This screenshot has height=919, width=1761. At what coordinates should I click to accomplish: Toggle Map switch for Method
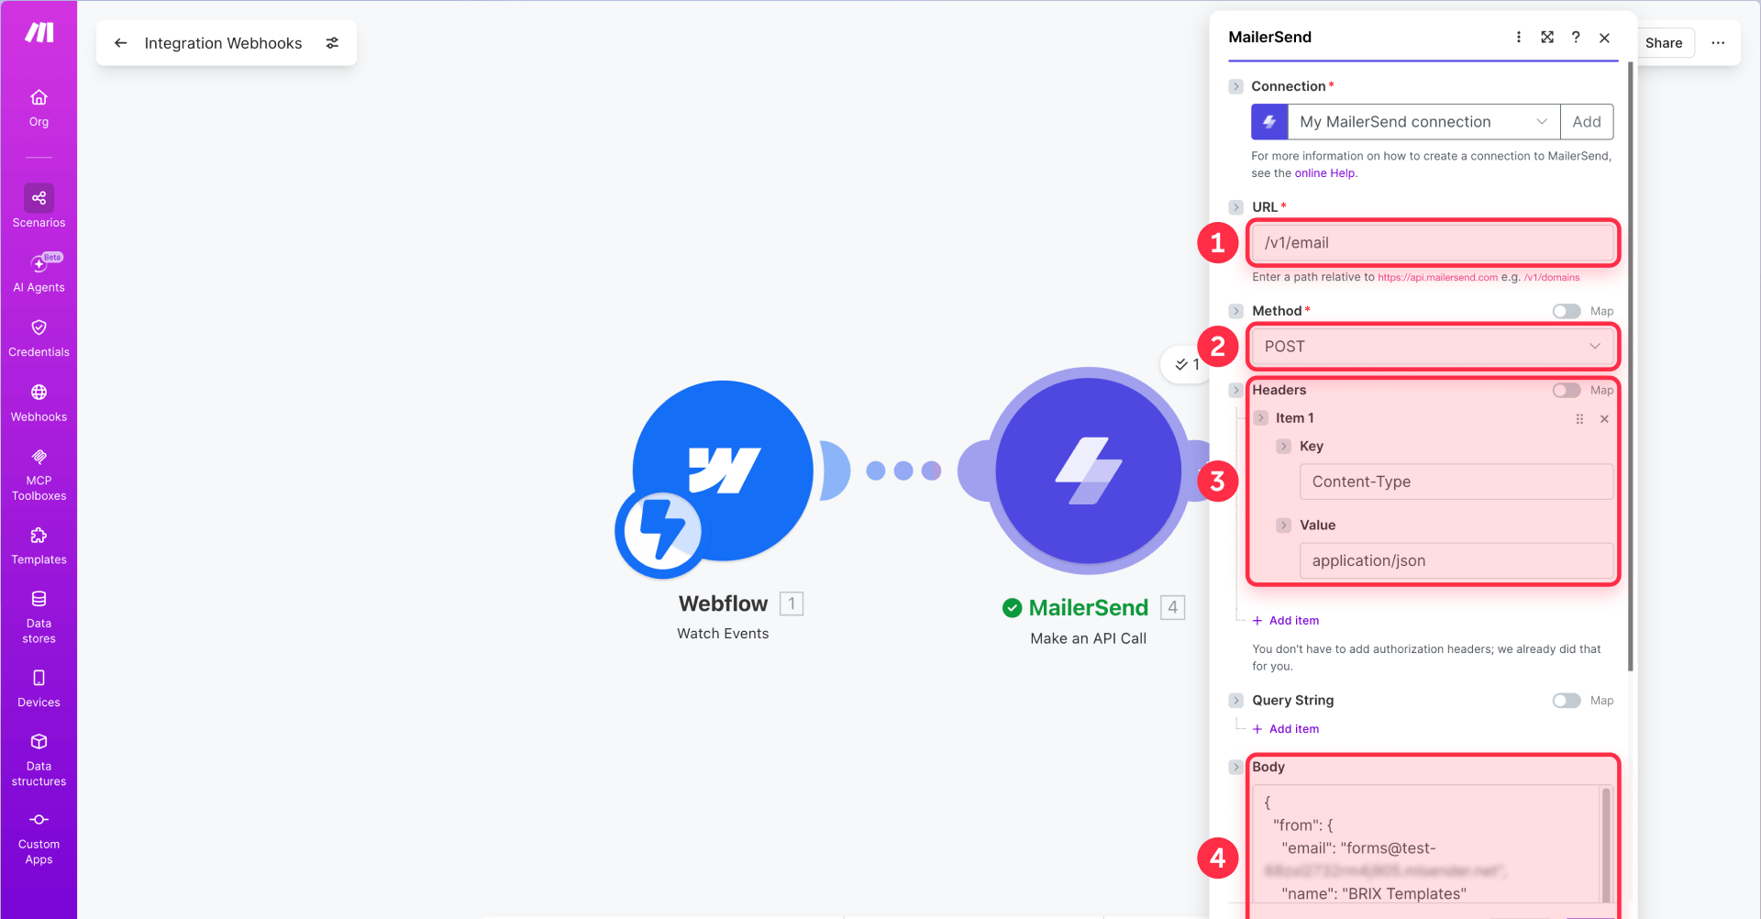tap(1567, 312)
